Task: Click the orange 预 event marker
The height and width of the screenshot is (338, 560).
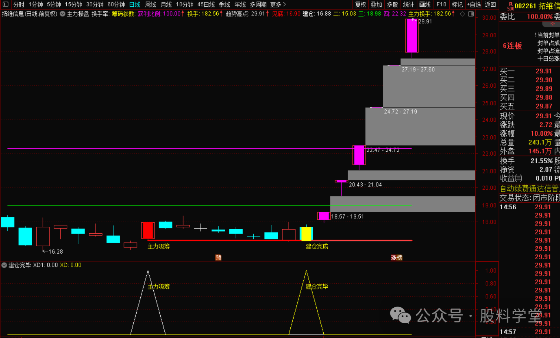Action: (x=218, y=257)
